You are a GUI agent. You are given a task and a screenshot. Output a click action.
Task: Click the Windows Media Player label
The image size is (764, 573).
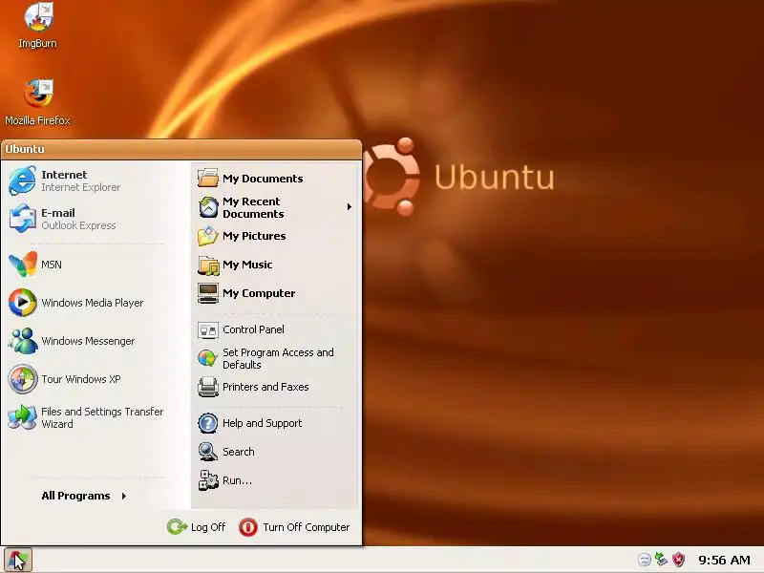point(92,303)
